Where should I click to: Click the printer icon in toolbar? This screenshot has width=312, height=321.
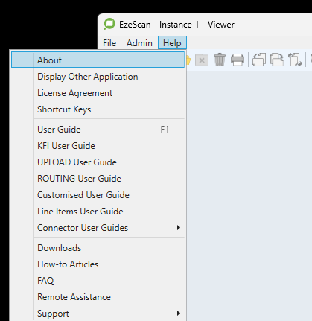(238, 60)
